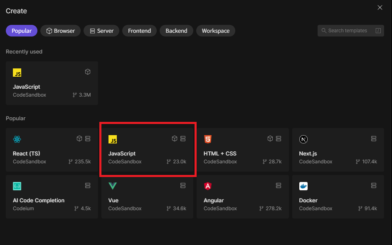
Task: Click the fork icon beside 28.7k
Action: click(x=264, y=162)
